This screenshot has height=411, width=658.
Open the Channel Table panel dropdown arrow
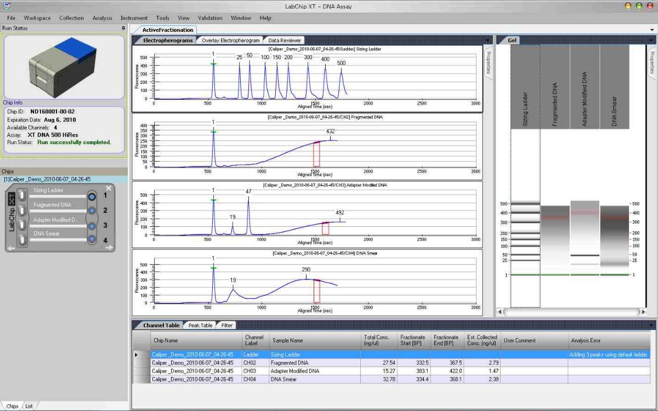pos(651,326)
